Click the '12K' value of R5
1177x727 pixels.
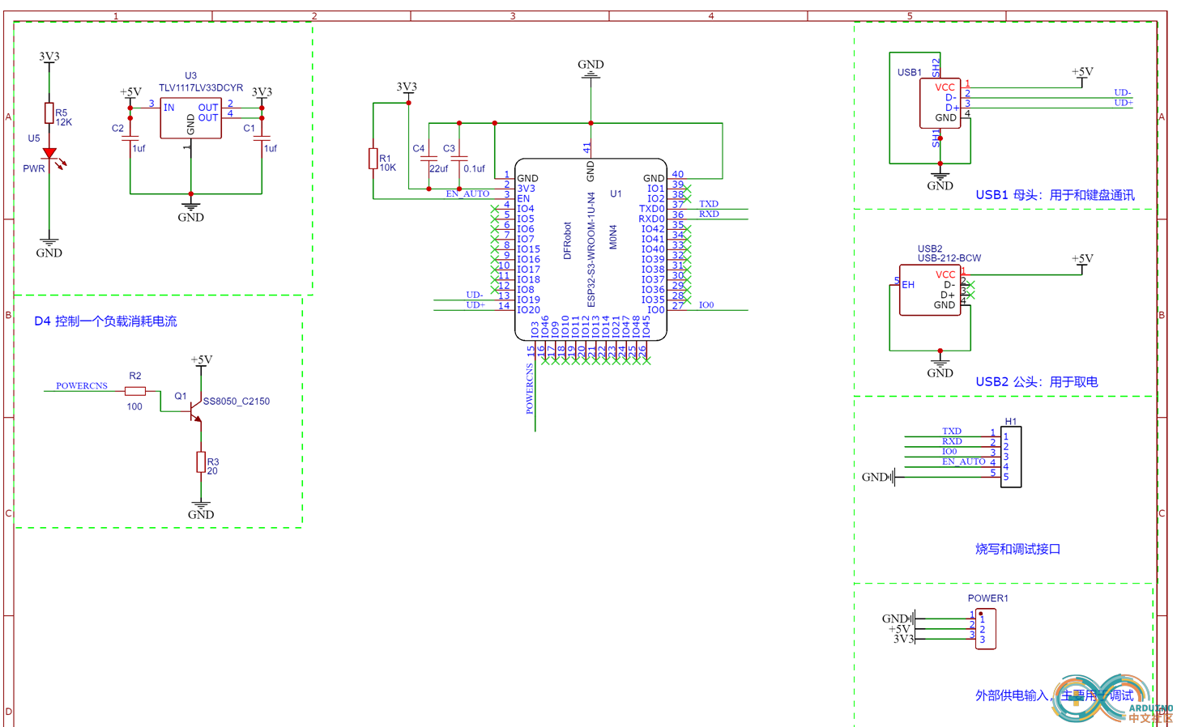click(63, 123)
